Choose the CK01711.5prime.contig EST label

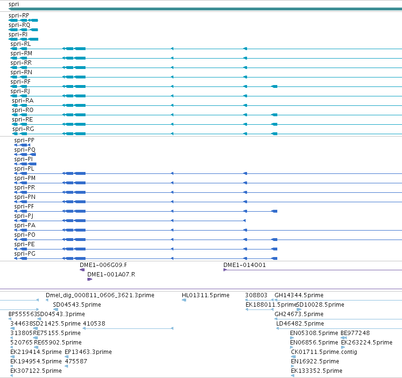coord(324,352)
